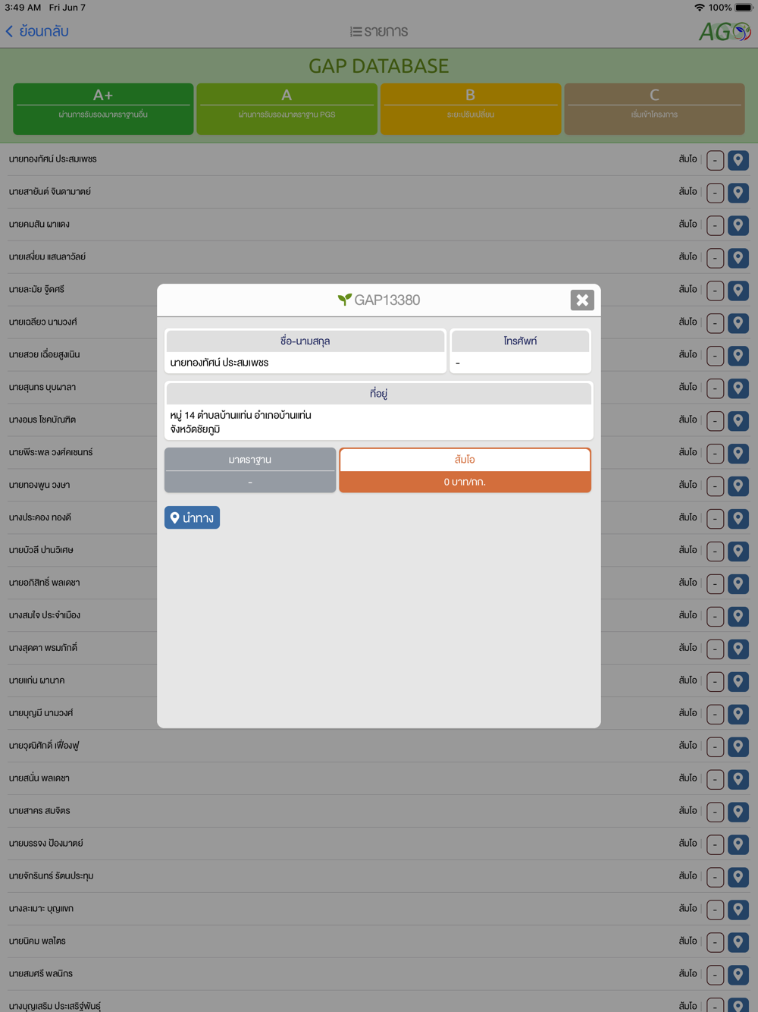Tap the นำทาง navigation button
The width and height of the screenshot is (758, 1012).
(x=192, y=517)
